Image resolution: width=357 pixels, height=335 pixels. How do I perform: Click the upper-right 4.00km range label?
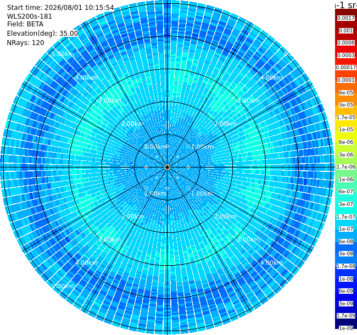click(271, 77)
